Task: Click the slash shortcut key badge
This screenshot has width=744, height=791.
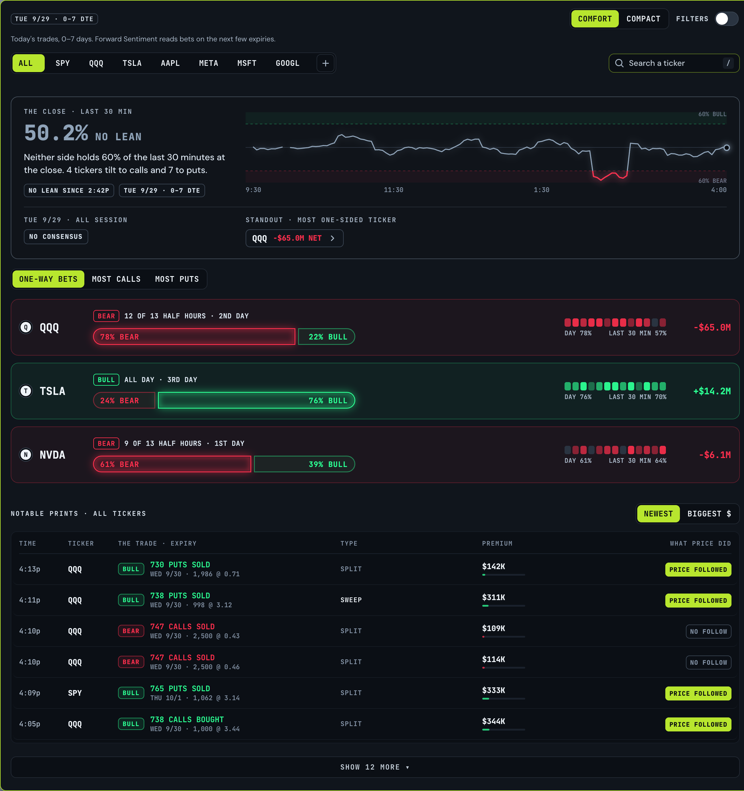Action: [728, 63]
